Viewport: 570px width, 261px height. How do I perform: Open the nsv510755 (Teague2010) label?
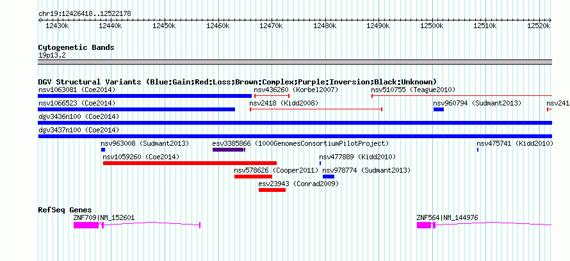(x=413, y=90)
